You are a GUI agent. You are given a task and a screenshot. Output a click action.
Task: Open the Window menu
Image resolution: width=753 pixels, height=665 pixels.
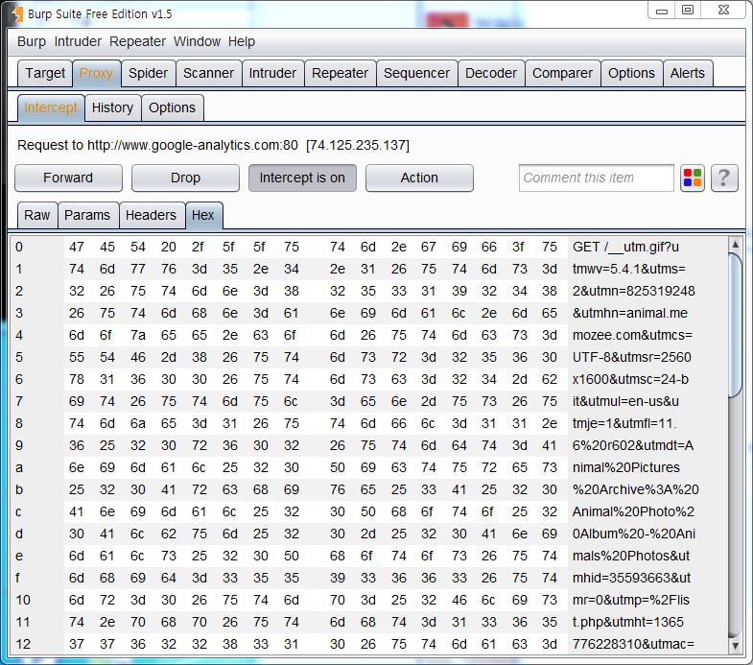coord(197,42)
